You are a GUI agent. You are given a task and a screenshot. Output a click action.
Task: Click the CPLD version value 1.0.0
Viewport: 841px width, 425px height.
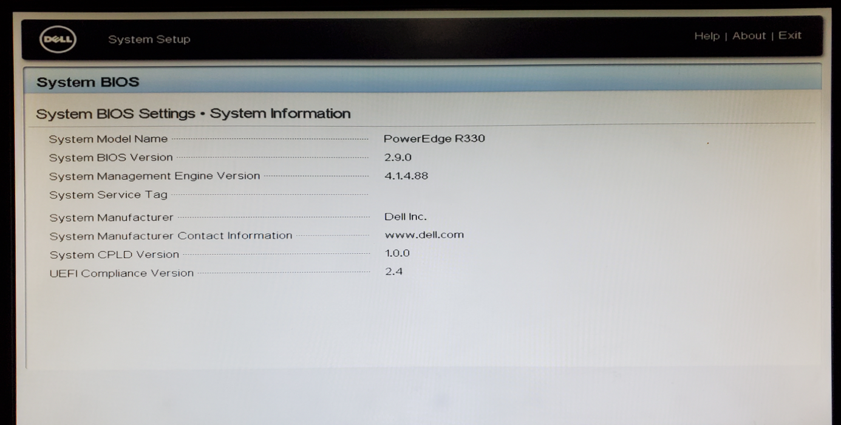pos(398,253)
